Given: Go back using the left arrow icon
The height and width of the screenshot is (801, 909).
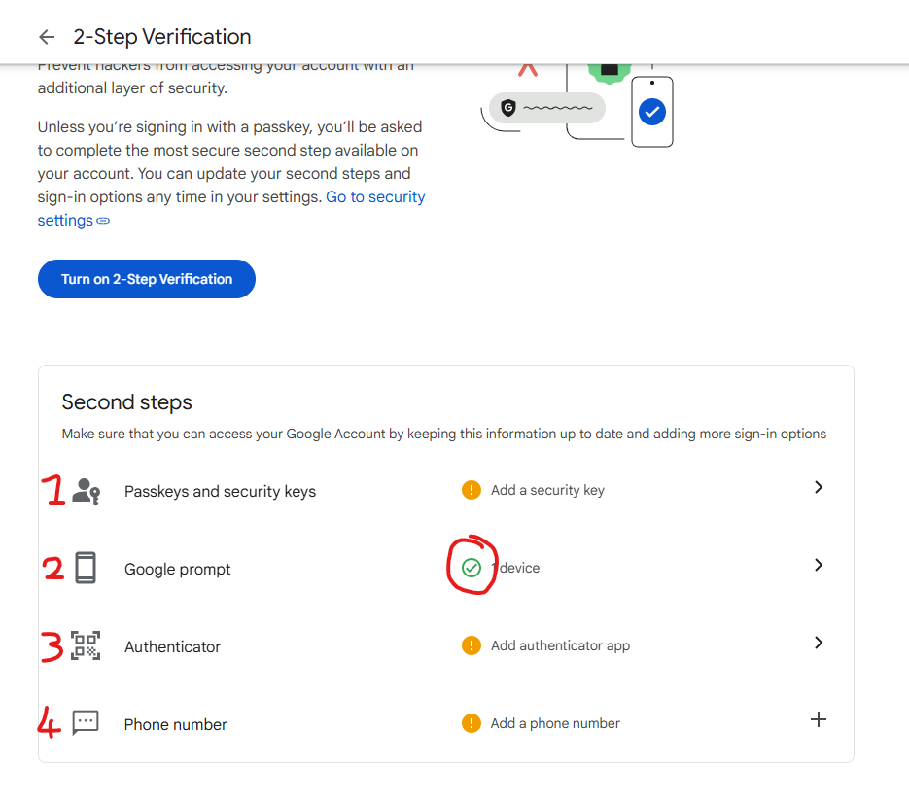Looking at the screenshot, I should [47, 37].
